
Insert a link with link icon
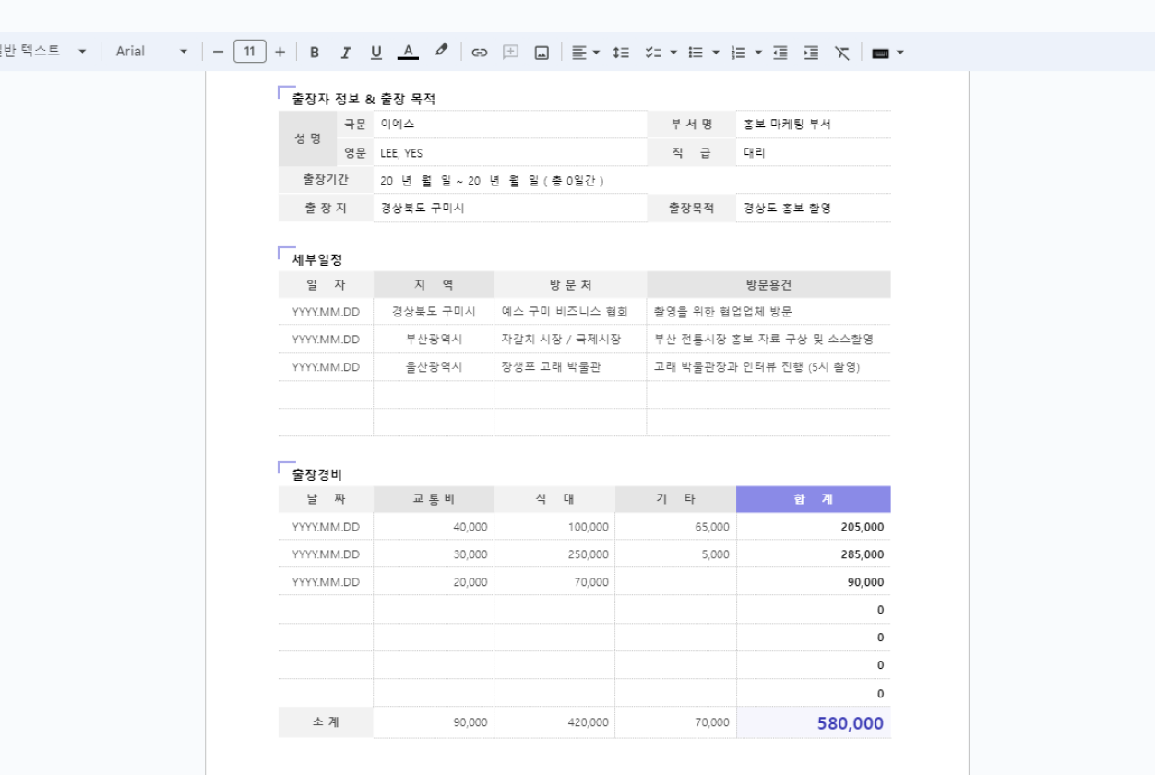[x=479, y=52]
